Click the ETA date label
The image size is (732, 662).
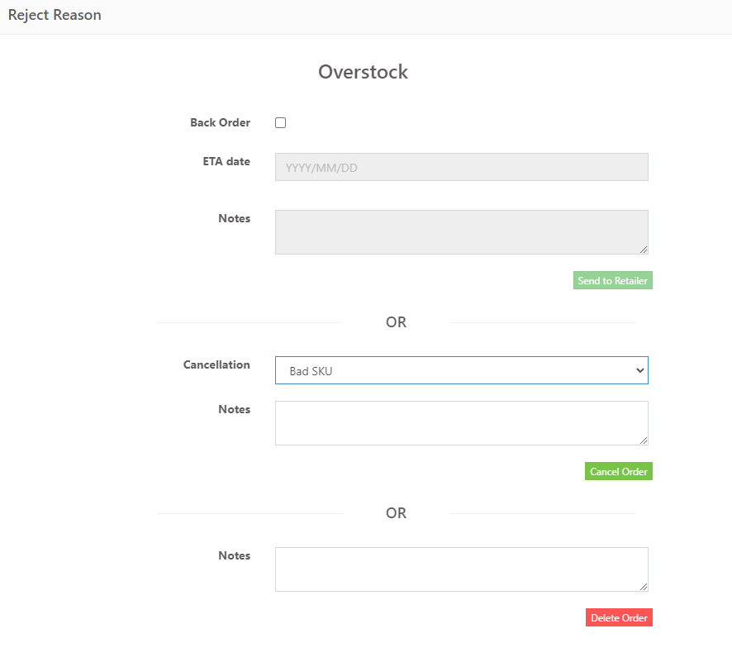(226, 162)
